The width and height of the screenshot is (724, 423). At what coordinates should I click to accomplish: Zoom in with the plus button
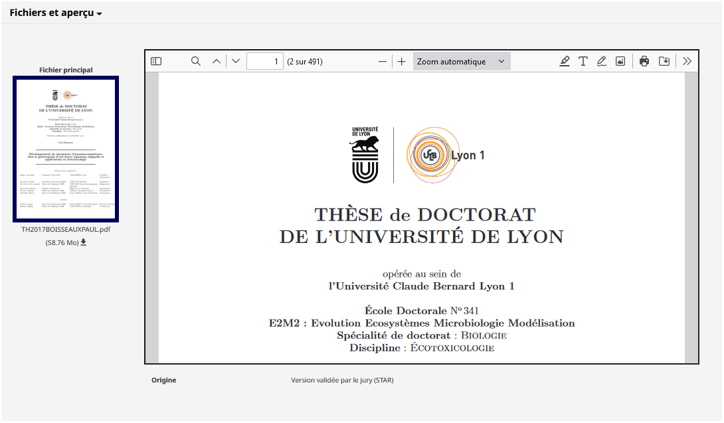[x=402, y=61]
